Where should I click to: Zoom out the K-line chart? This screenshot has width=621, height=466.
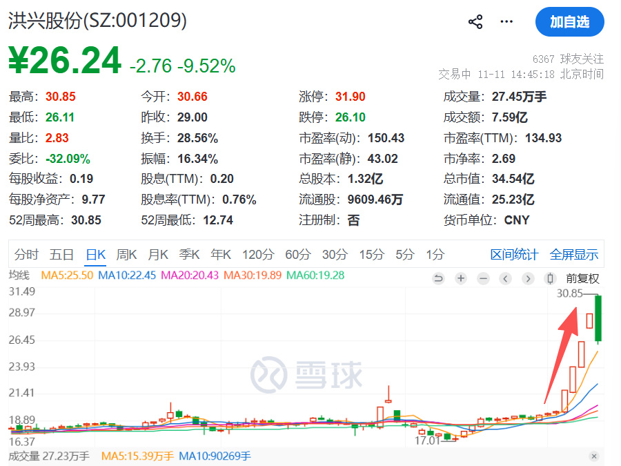(483, 279)
